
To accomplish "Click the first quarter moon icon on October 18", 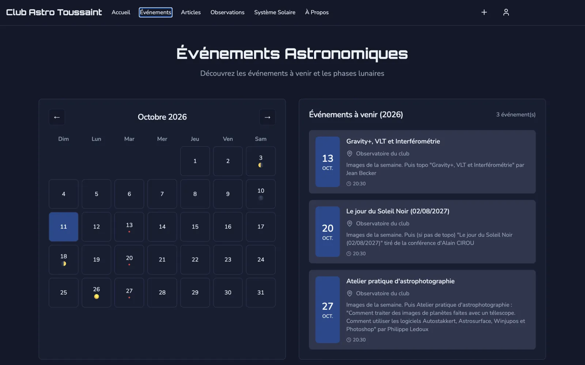I will pyautogui.click(x=64, y=264).
